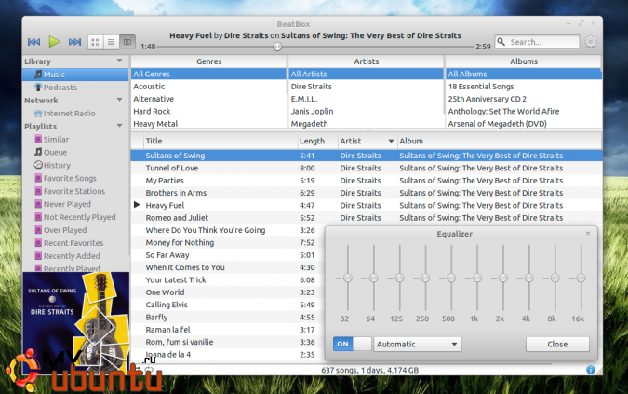Click Albums column browser header

tap(524, 61)
